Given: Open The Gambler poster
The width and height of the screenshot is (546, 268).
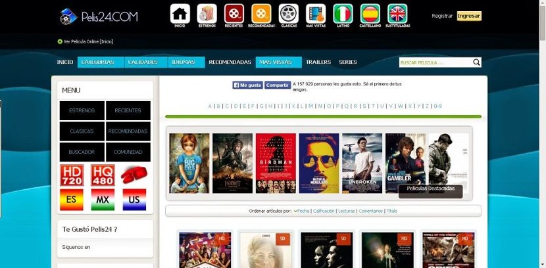Looking at the screenshot, I should 405,164.
